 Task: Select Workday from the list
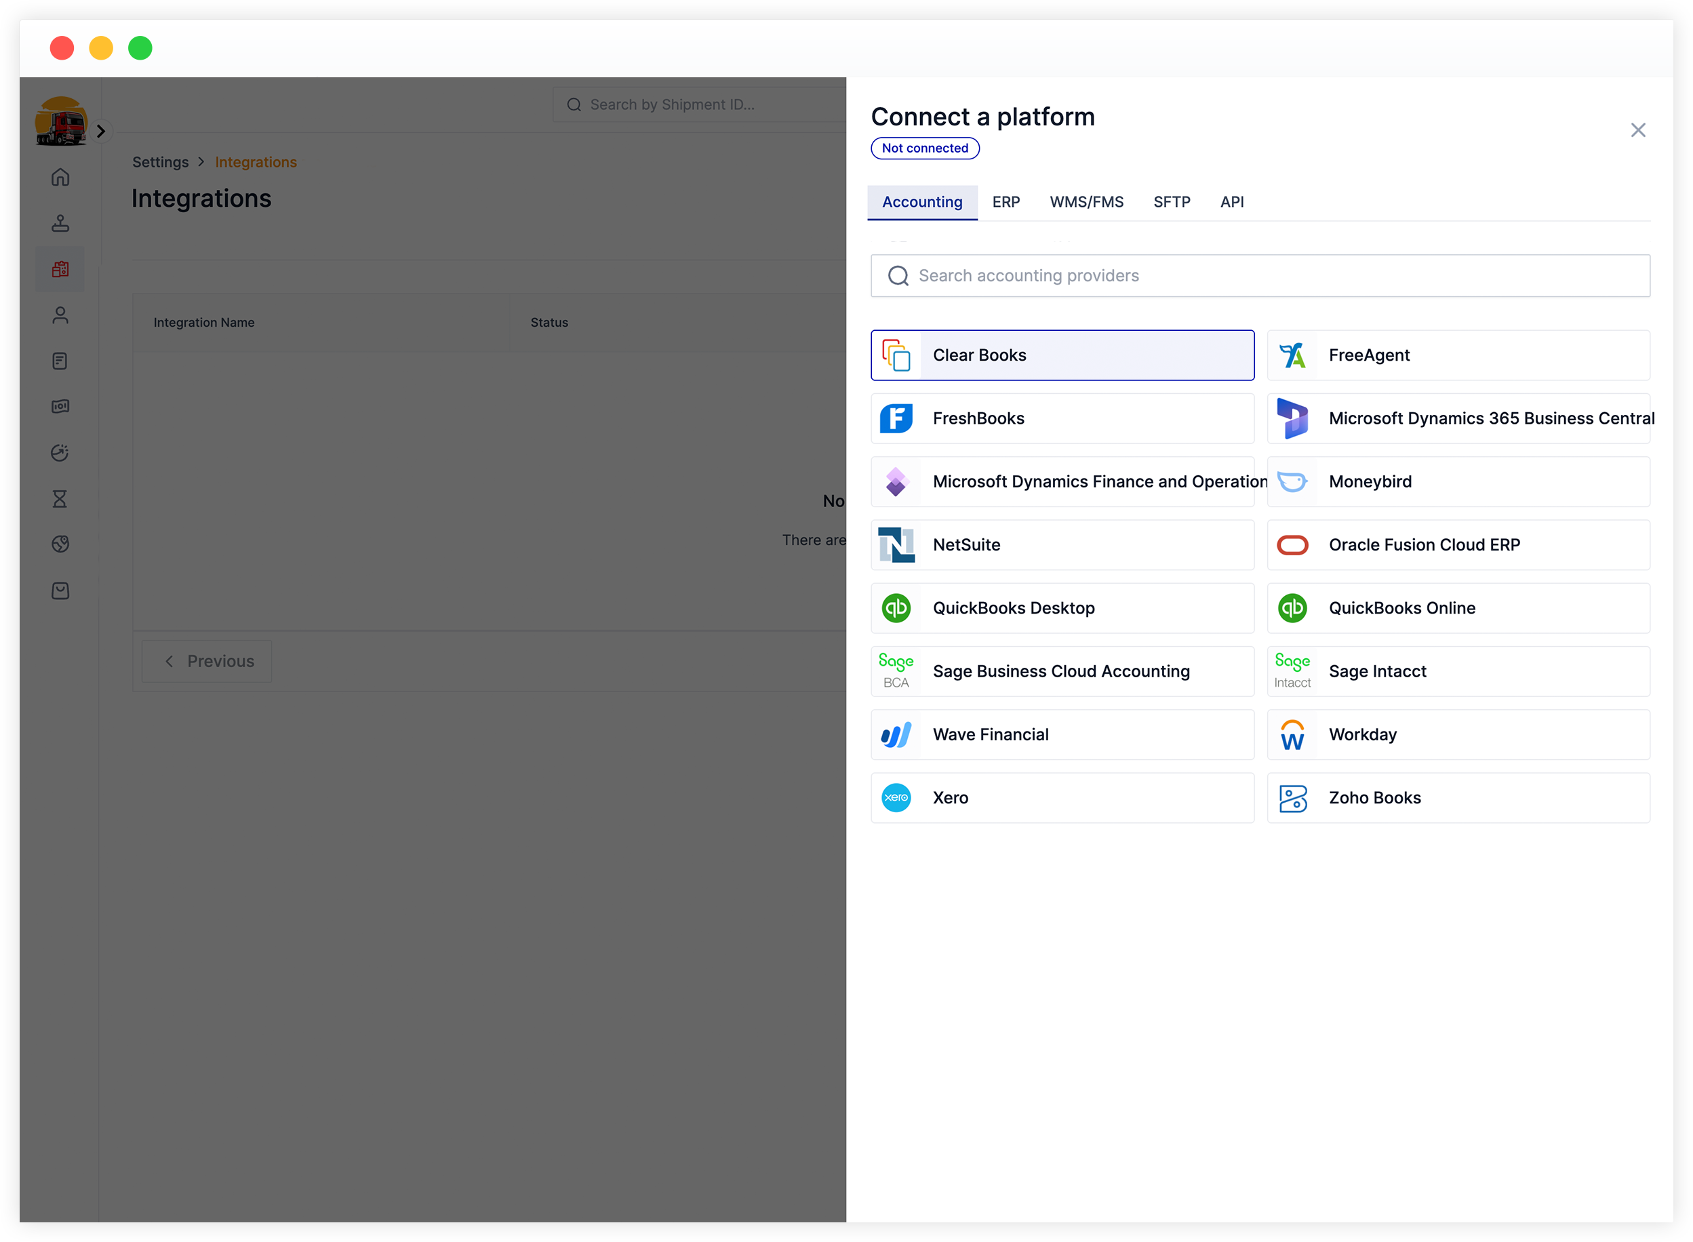pos(1458,734)
